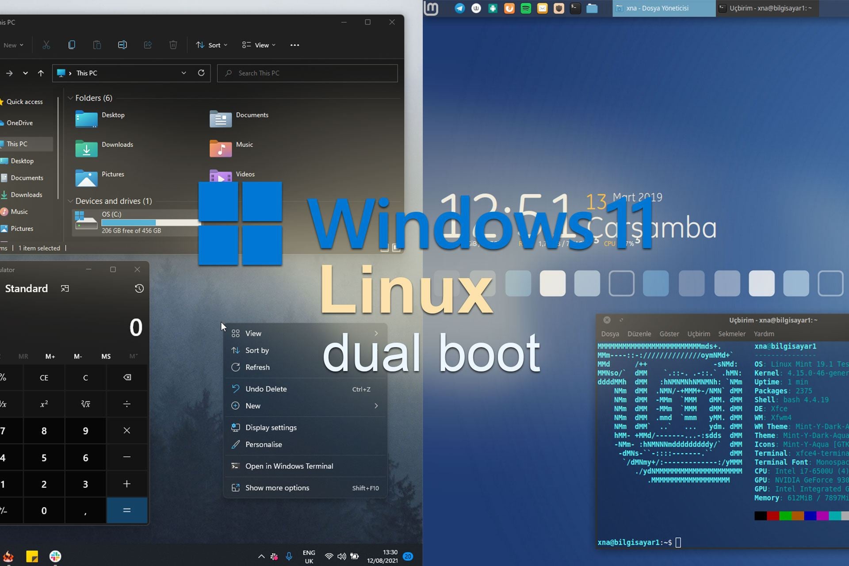Click the Linux Mint menu logo
Viewport: 849px width, 566px height.
[x=431, y=8]
